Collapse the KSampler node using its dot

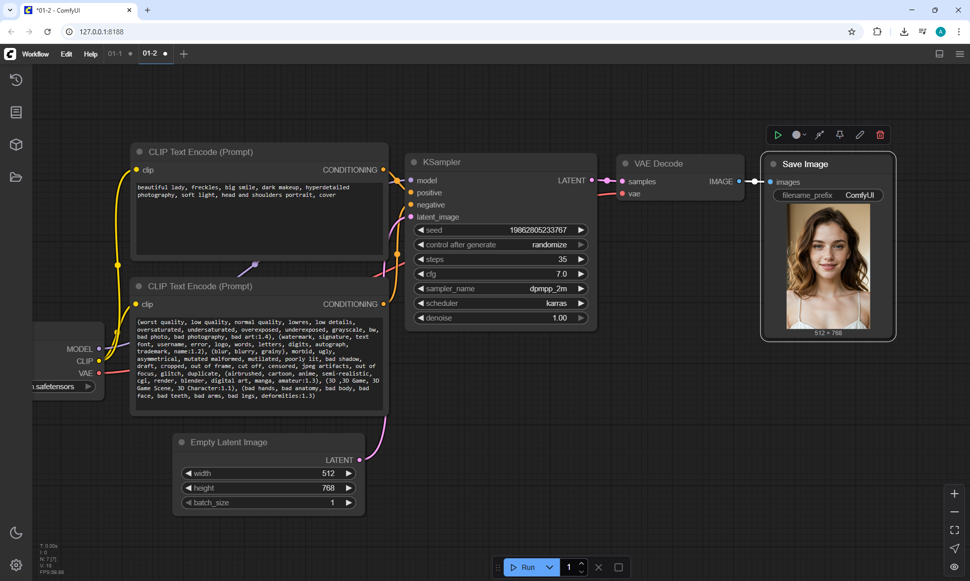pos(414,163)
